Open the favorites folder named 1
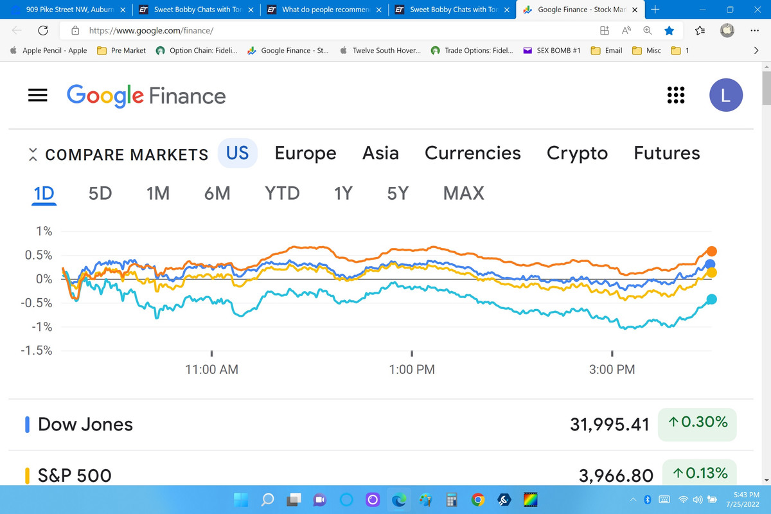Image resolution: width=771 pixels, height=514 pixels. [x=680, y=50]
